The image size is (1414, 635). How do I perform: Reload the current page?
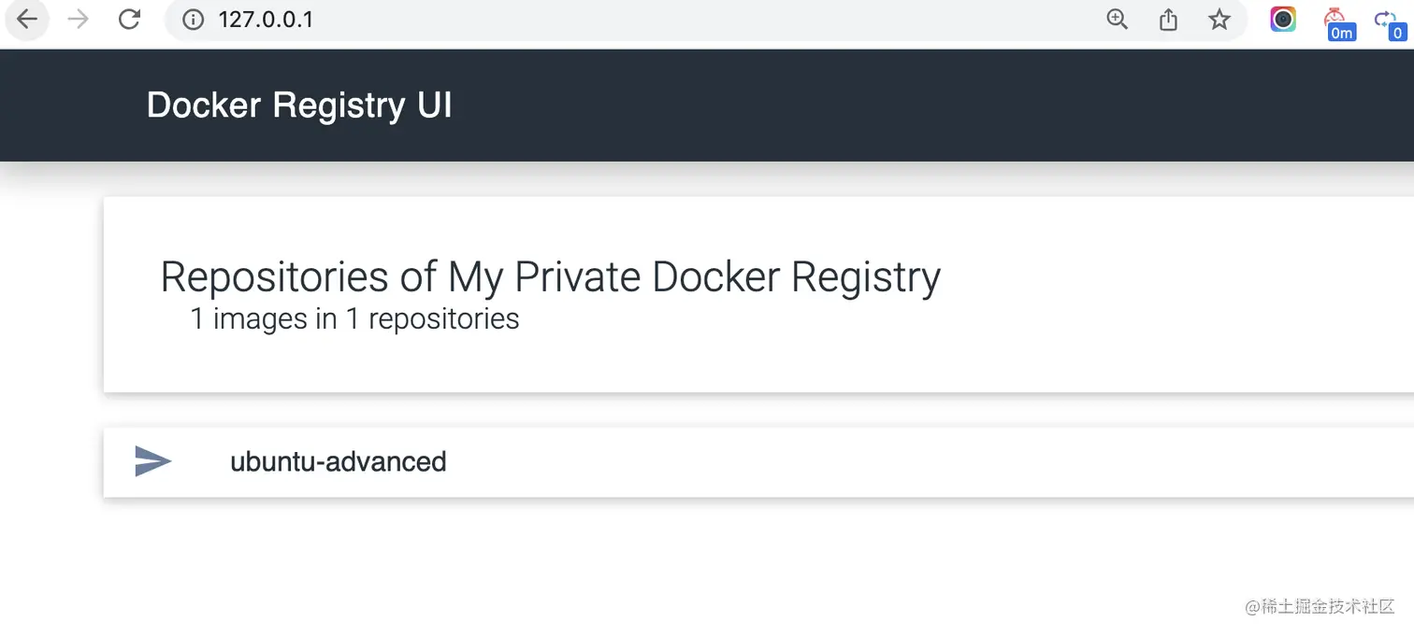point(130,20)
